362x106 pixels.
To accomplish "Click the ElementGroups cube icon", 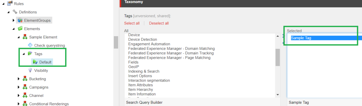I will (x=20, y=20).
